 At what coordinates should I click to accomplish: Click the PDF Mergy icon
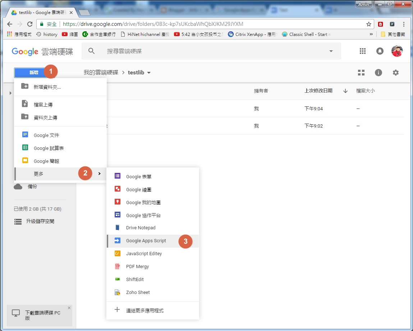[118, 266]
